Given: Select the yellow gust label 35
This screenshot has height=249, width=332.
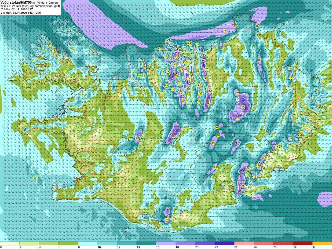Looking at the screenshot, I should tap(176, 75).
